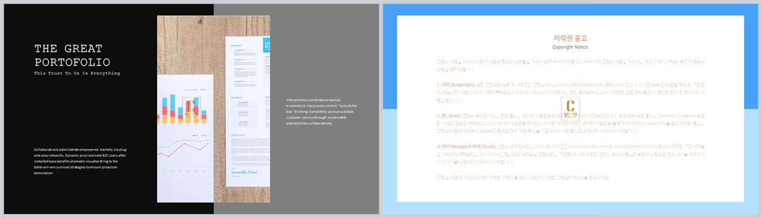Select the "This Trust To Us Is Everything" subtitle
The height and width of the screenshot is (218, 762).
coord(77,74)
